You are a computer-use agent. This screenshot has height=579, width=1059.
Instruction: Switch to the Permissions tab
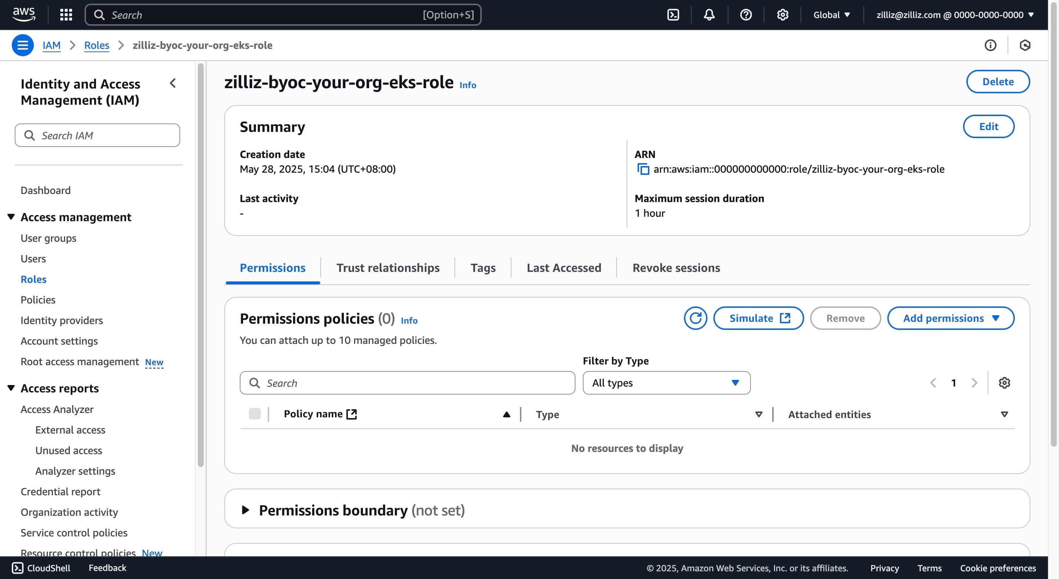272,268
